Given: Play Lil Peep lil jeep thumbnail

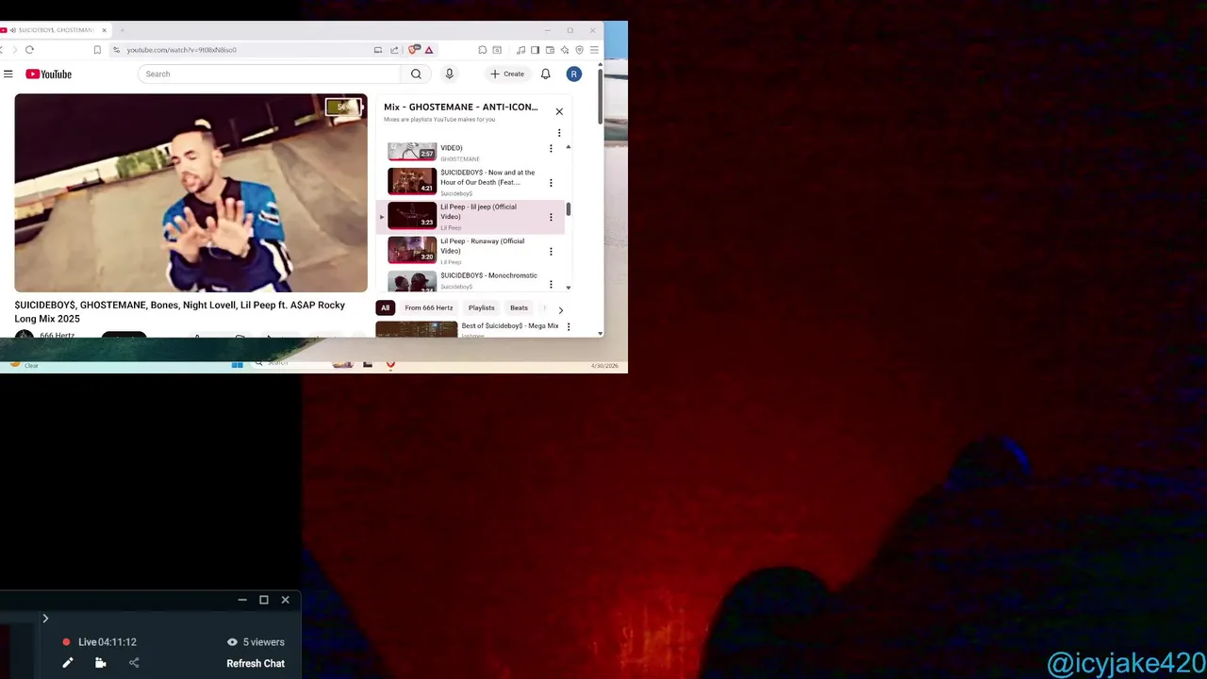Looking at the screenshot, I should point(412,215).
